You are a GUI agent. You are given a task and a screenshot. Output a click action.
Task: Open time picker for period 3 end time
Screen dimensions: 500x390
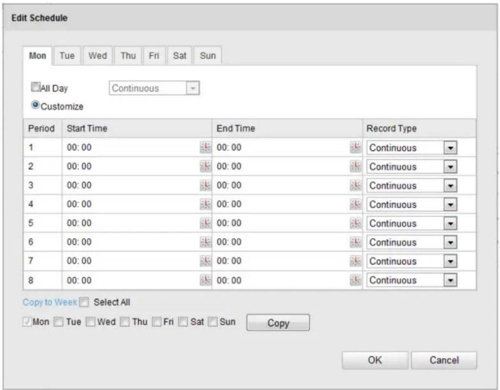[x=355, y=185]
